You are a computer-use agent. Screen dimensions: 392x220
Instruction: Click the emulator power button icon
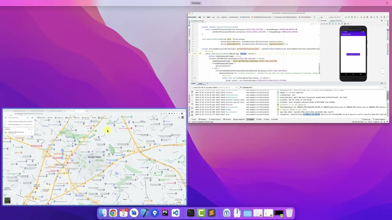322,24
